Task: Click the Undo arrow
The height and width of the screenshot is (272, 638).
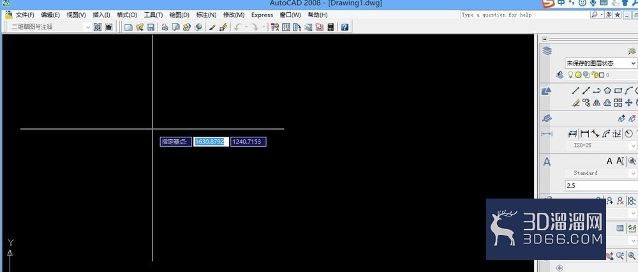Action: [x=237, y=27]
